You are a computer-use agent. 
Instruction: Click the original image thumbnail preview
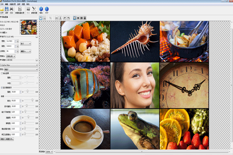click(x=28, y=27)
